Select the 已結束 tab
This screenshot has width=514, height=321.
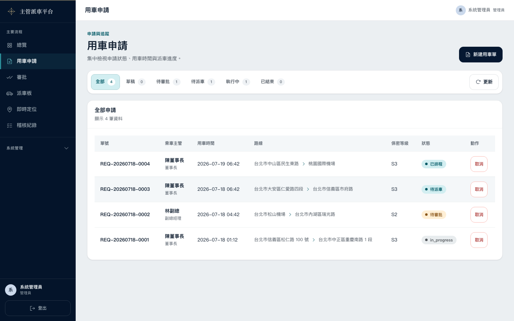pyautogui.click(x=272, y=82)
